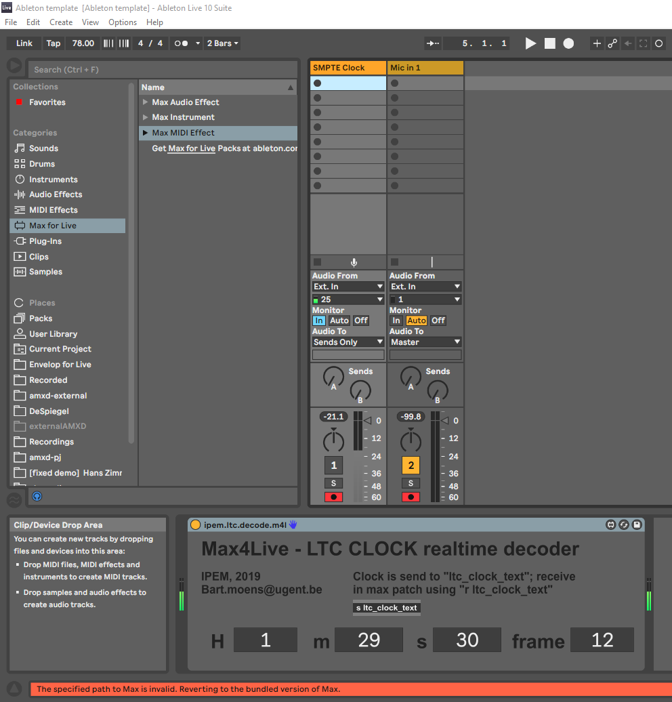Screen dimensions: 672x702
Task: Adjust Mic in 1 pan knob
Action: (x=411, y=441)
